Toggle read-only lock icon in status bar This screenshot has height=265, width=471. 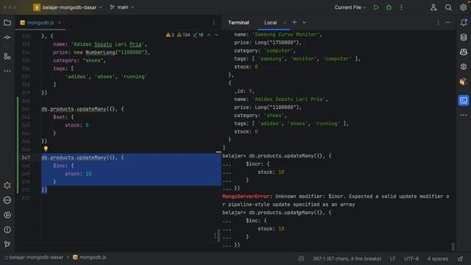[x=460, y=258]
